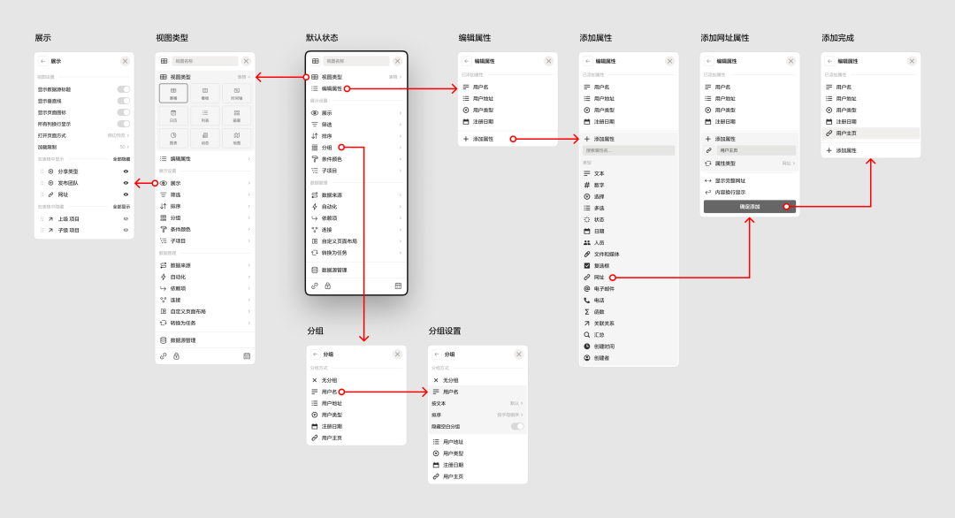Open the 按文本 dropdown in 分组设置
Viewport: 955px width, 518px height.
click(x=477, y=403)
